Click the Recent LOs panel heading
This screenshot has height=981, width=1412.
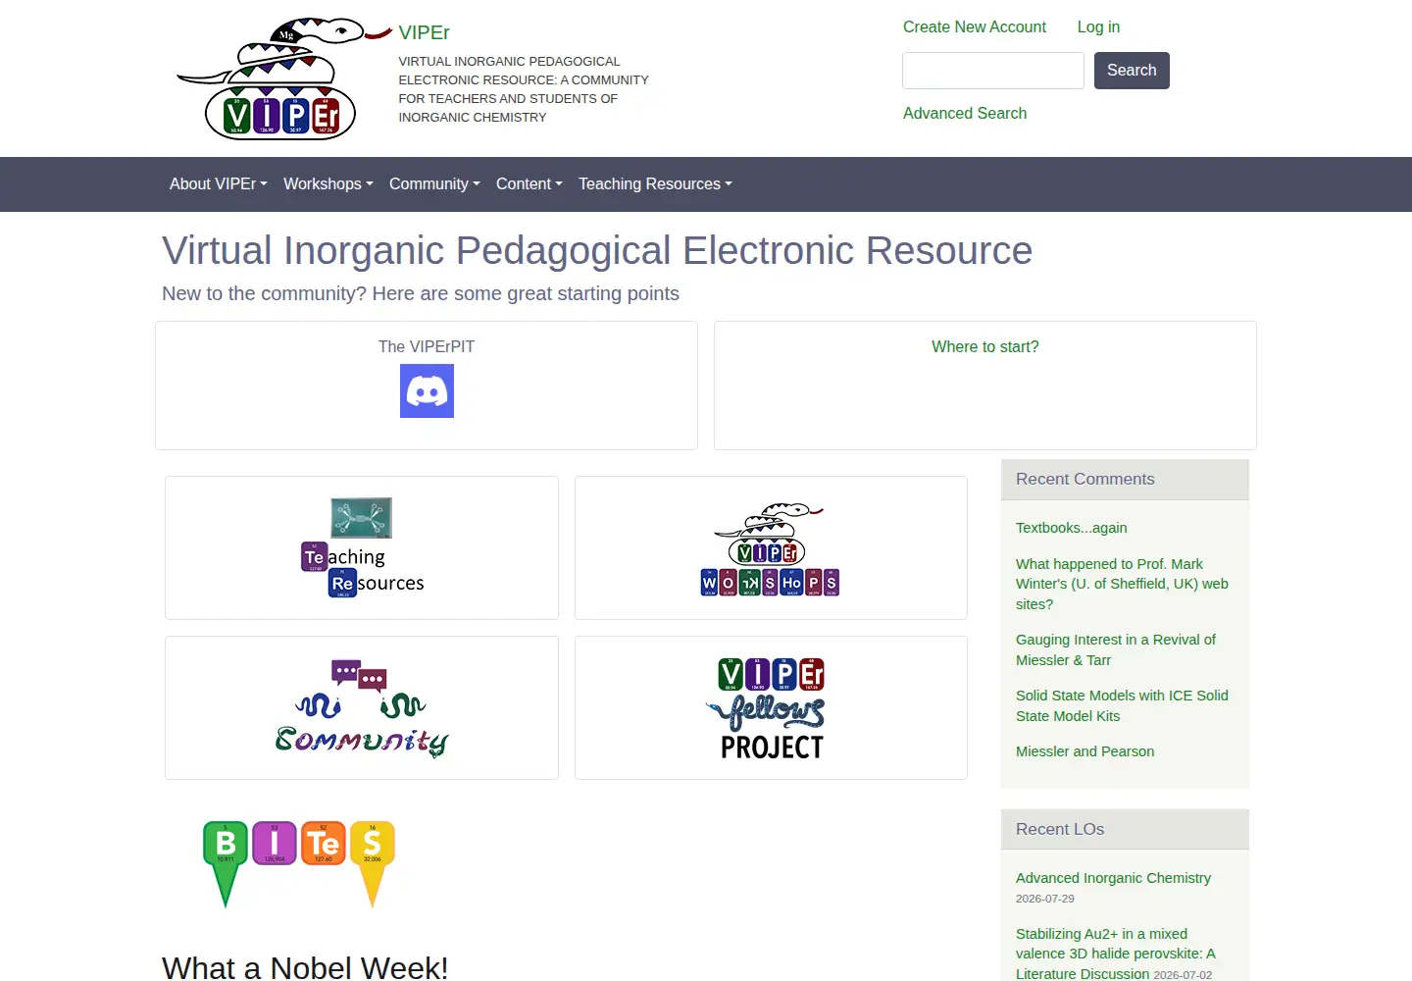tap(1060, 829)
